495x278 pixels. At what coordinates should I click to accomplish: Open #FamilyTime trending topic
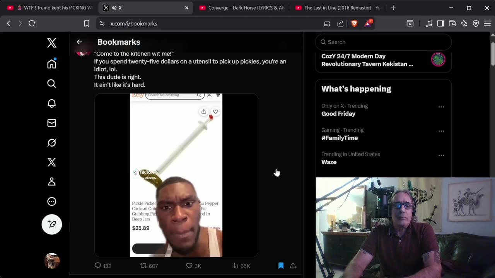coord(340,138)
